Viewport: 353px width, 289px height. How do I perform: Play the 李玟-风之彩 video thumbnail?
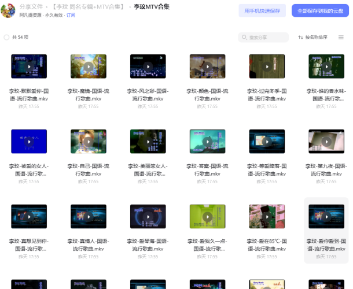(148, 66)
